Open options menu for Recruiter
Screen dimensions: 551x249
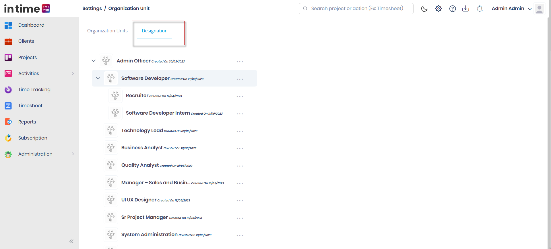[x=240, y=97]
